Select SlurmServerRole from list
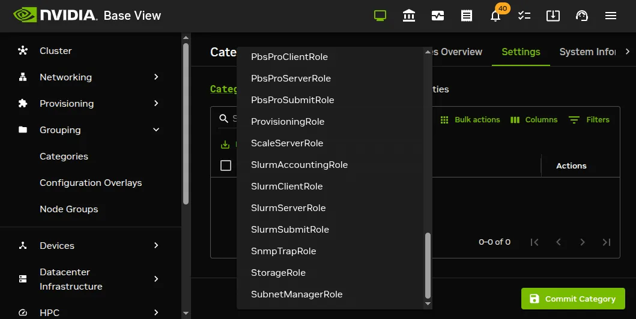The image size is (636, 319). pyautogui.click(x=332, y=207)
